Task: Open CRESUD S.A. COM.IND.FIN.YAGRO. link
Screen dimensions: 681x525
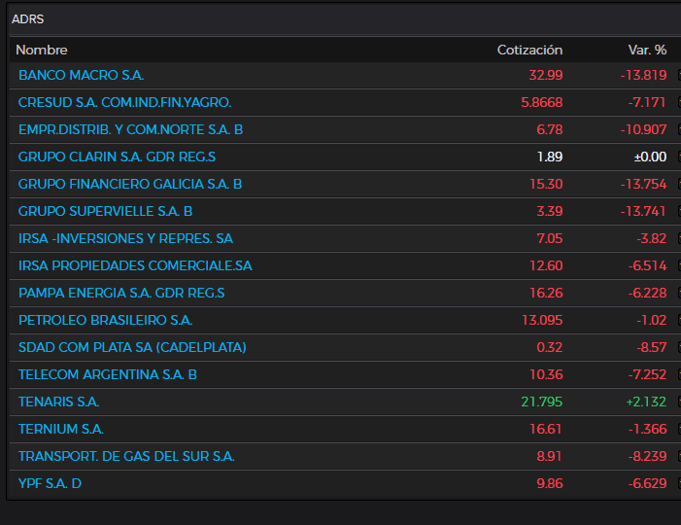Action: pos(124,102)
